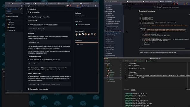Click the Languages bar on GitHub
Viewport: 190px width, 107px height.
point(86,43)
